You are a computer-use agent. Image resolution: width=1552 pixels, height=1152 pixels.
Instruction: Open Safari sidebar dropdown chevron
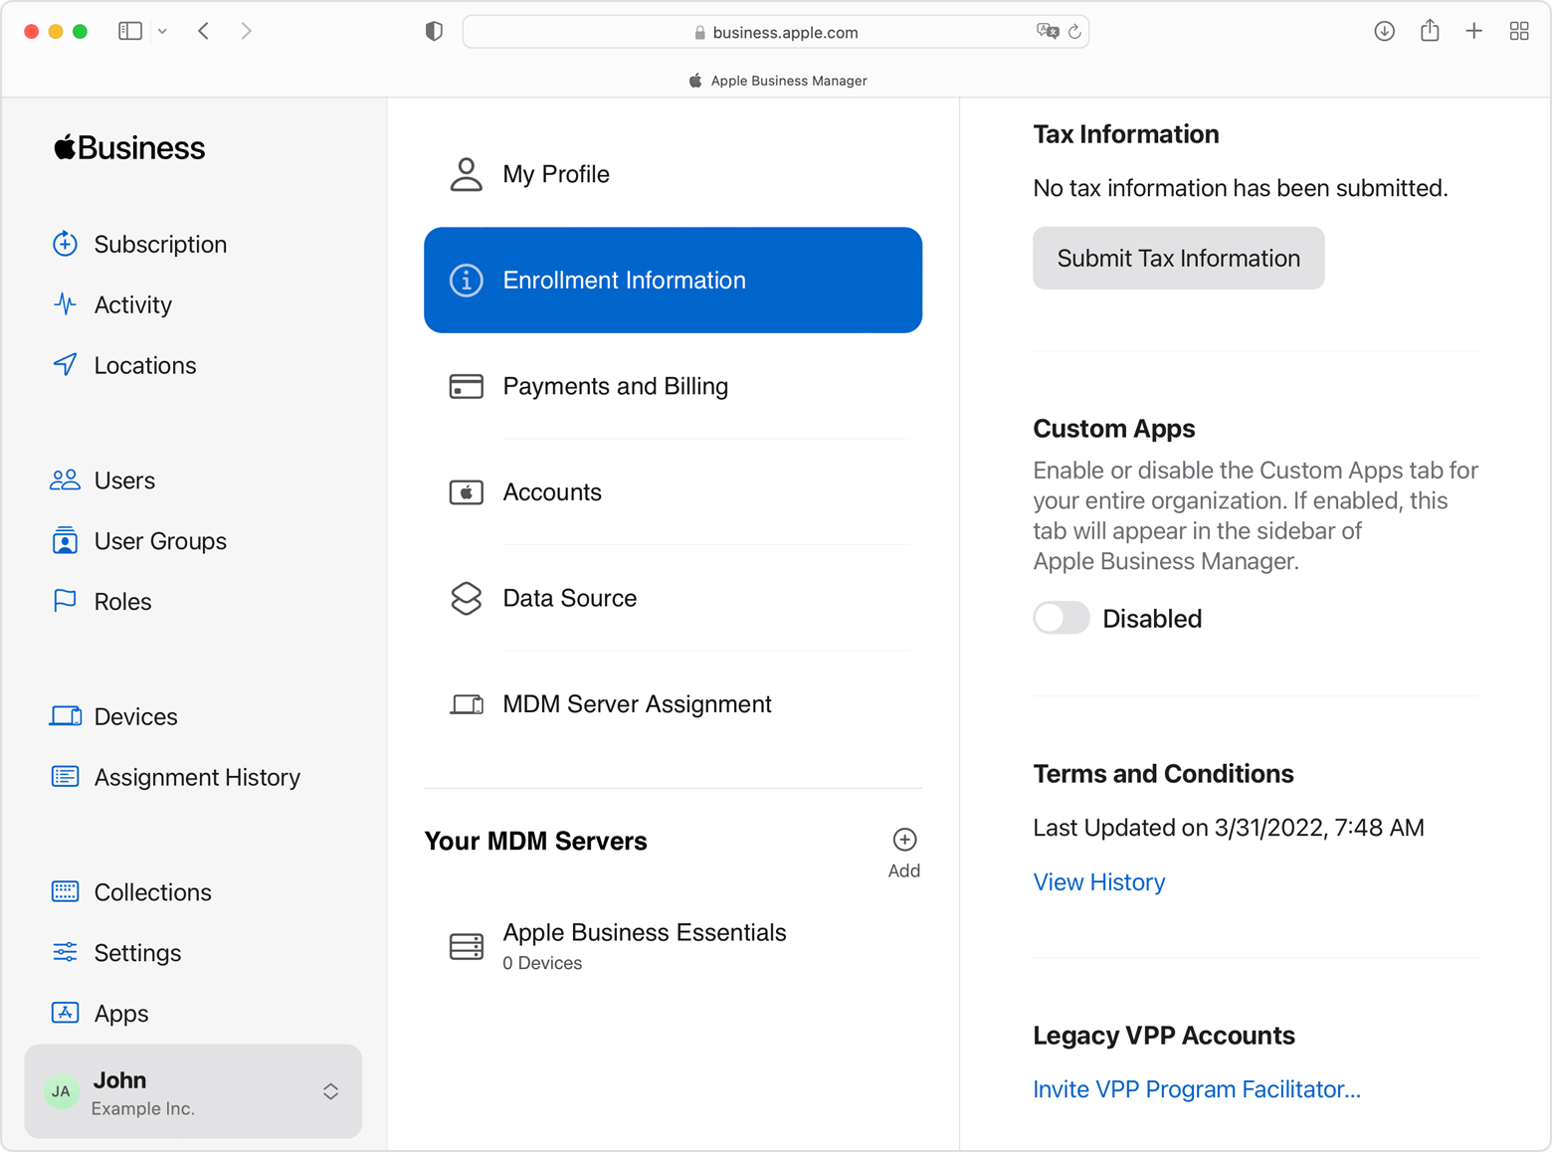(162, 32)
